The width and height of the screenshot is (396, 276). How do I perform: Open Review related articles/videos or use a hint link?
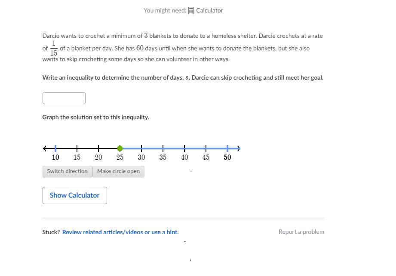click(x=120, y=232)
